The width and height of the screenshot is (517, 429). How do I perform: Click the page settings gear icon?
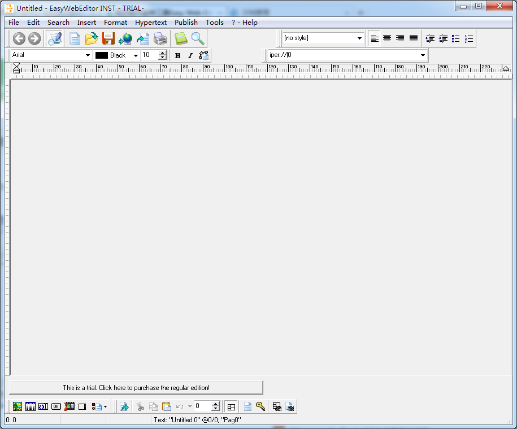[x=290, y=406]
